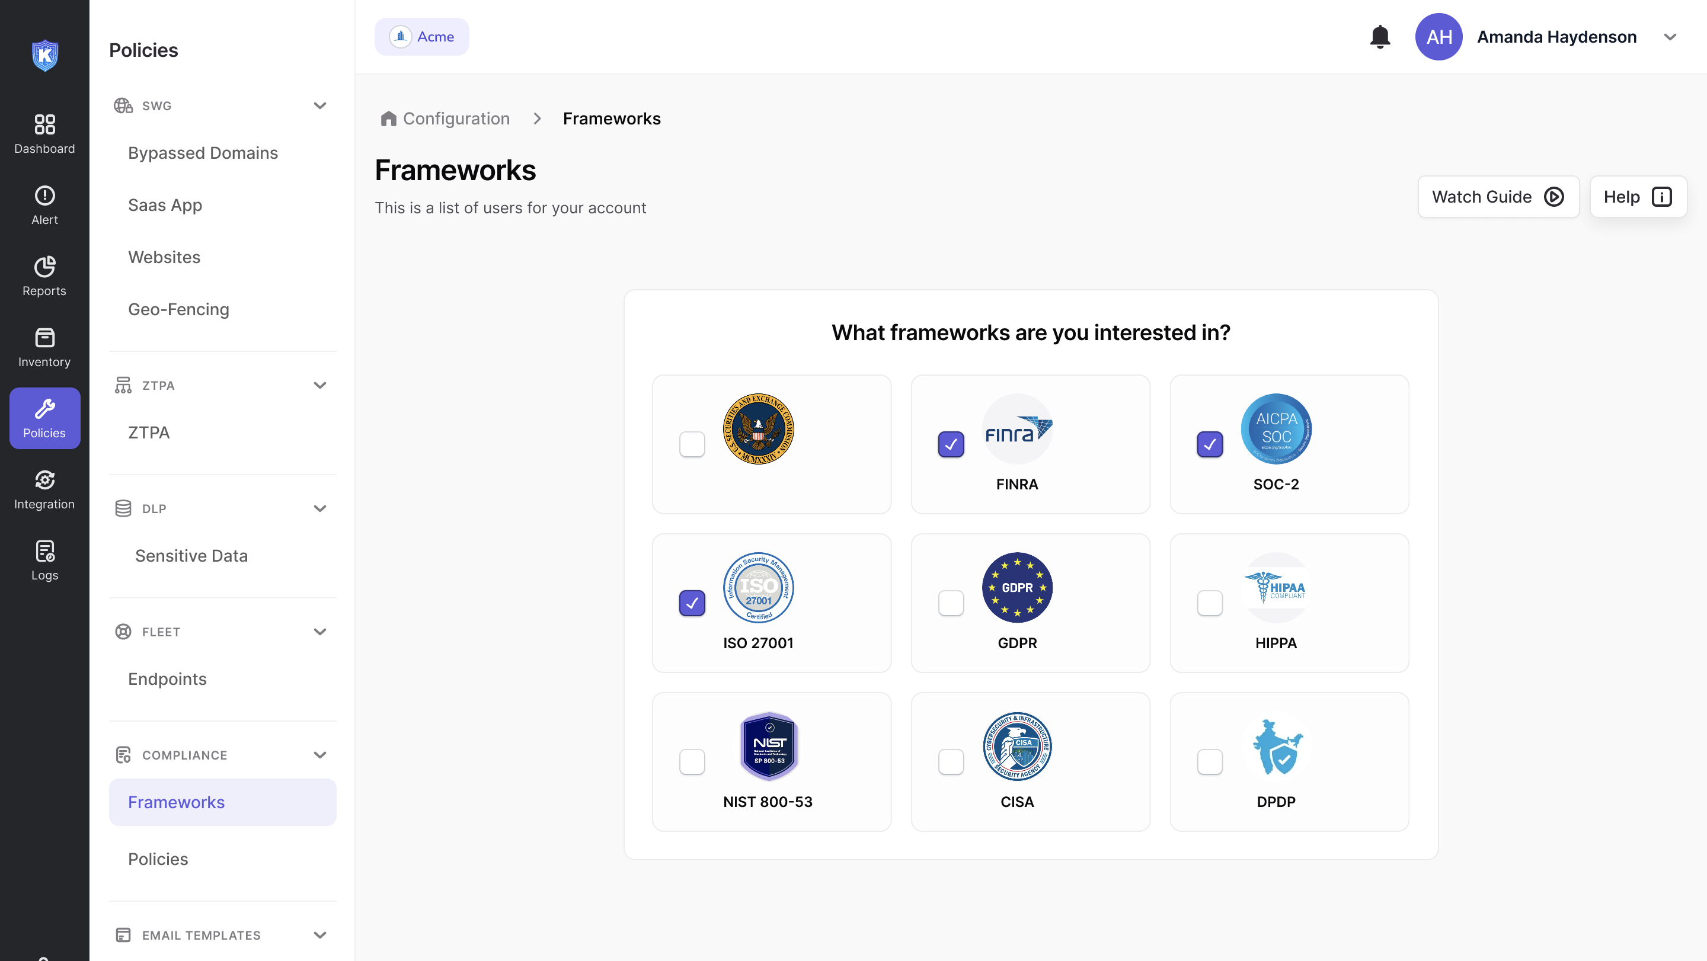The height and width of the screenshot is (961, 1707).
Task: Open the Dashboard from sidebar
Action: (x=44, y=134)
